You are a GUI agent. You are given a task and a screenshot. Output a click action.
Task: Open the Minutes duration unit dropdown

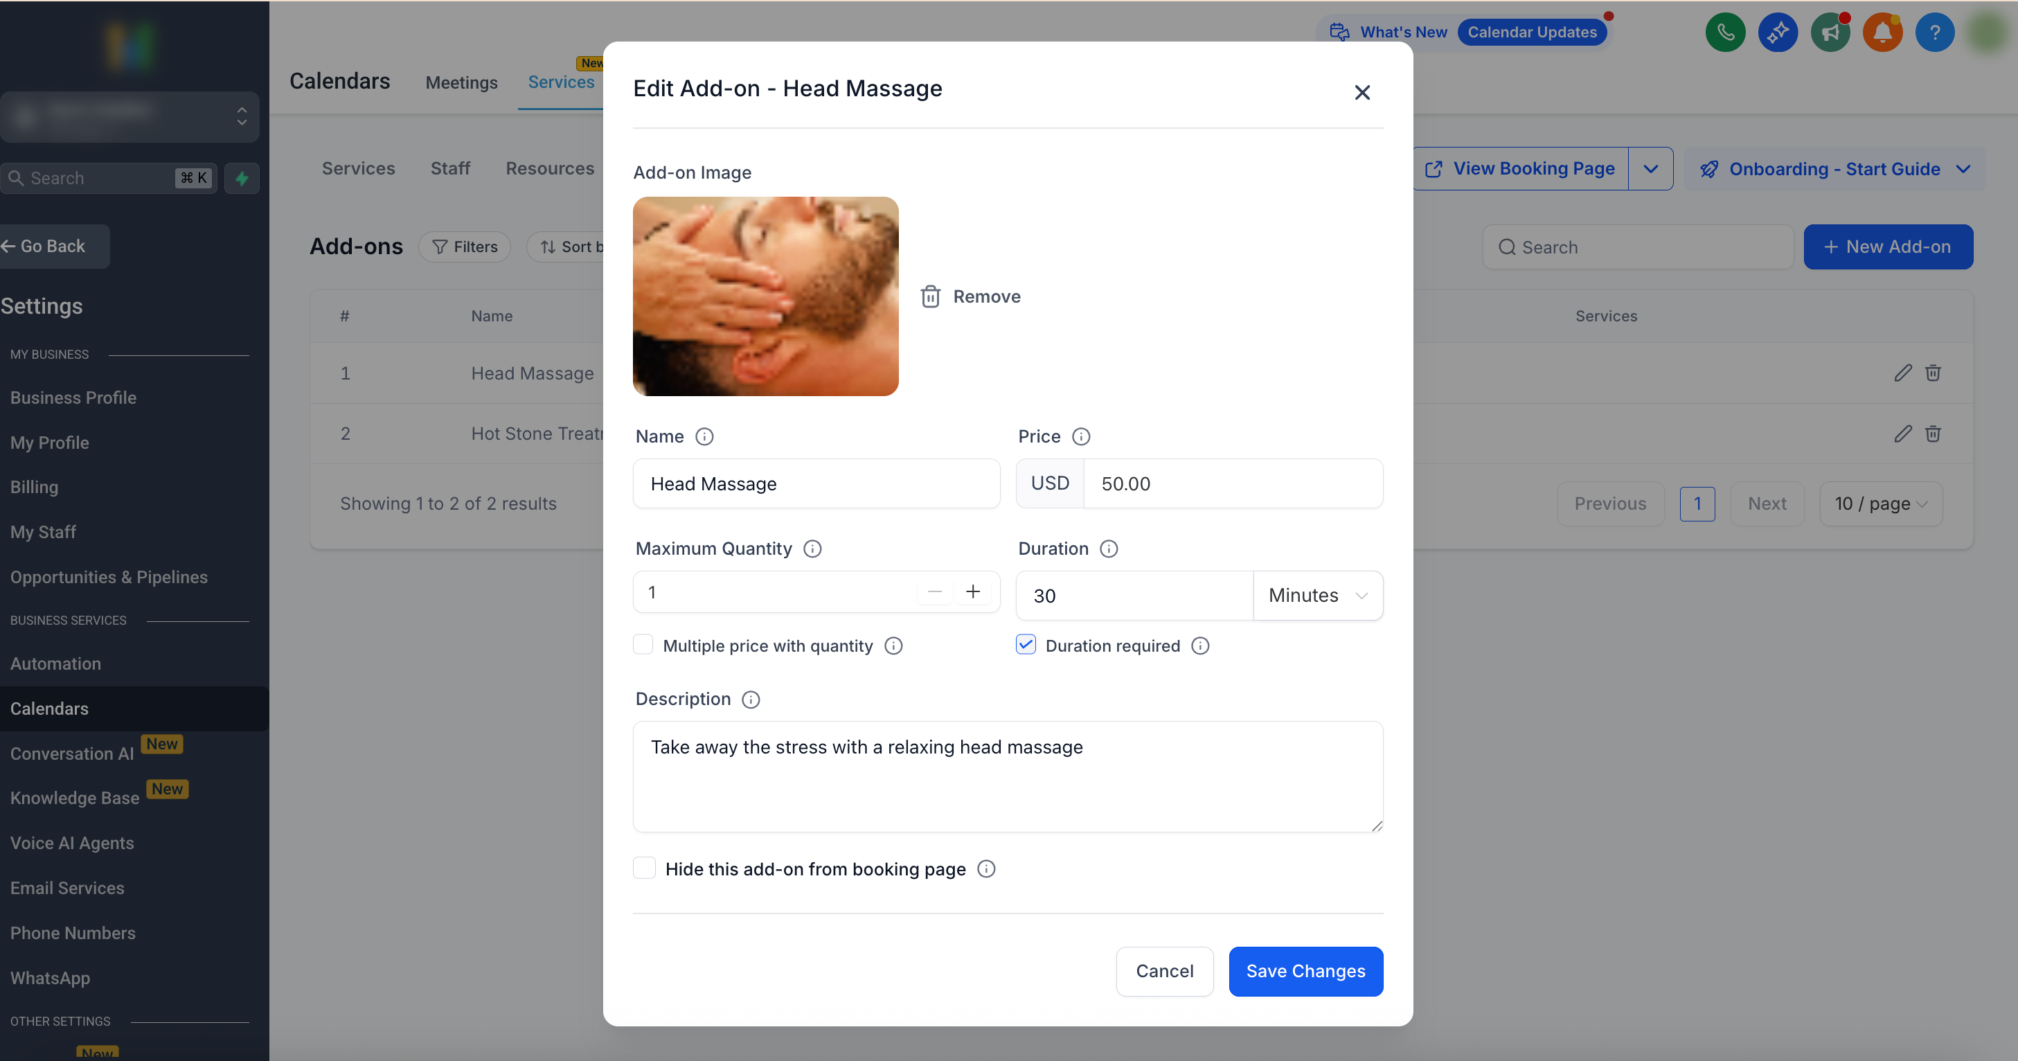click(x=1318, y=596)
